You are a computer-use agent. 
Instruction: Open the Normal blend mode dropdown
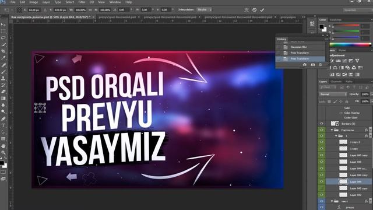click(x=333, y=94)
